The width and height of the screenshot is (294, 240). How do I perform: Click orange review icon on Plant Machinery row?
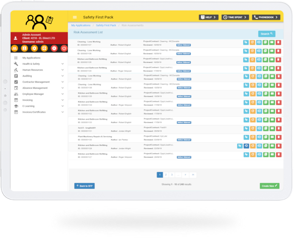(x=253, y=137)
